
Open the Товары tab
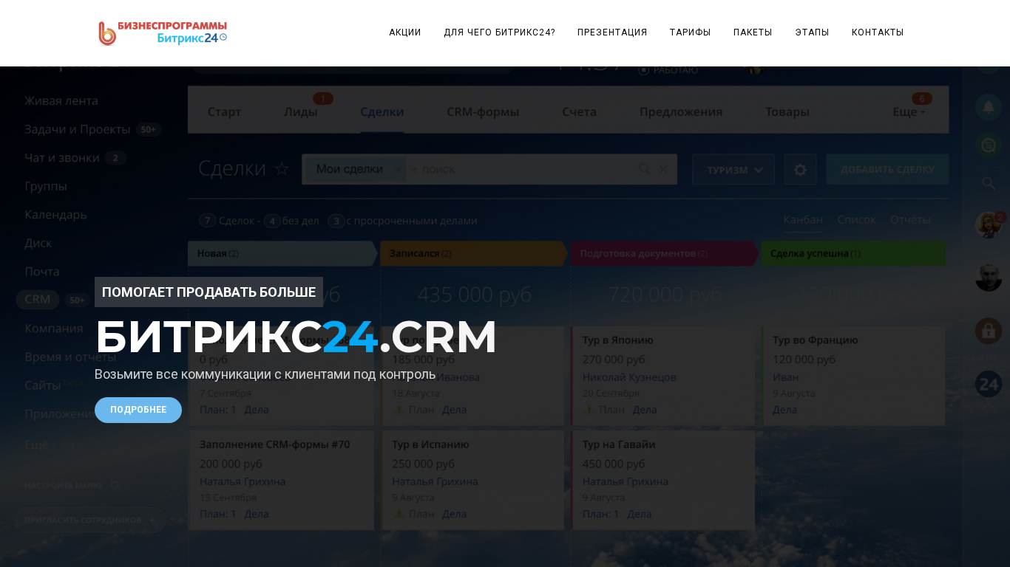787,111
